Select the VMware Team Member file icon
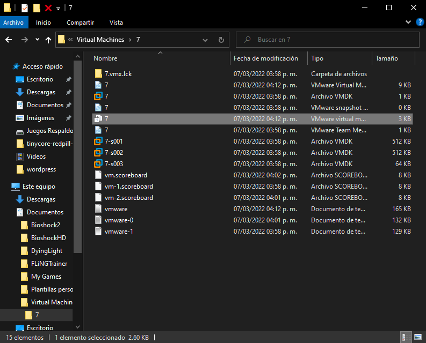The width and height of the screenshot is (426, 343). 98,130
